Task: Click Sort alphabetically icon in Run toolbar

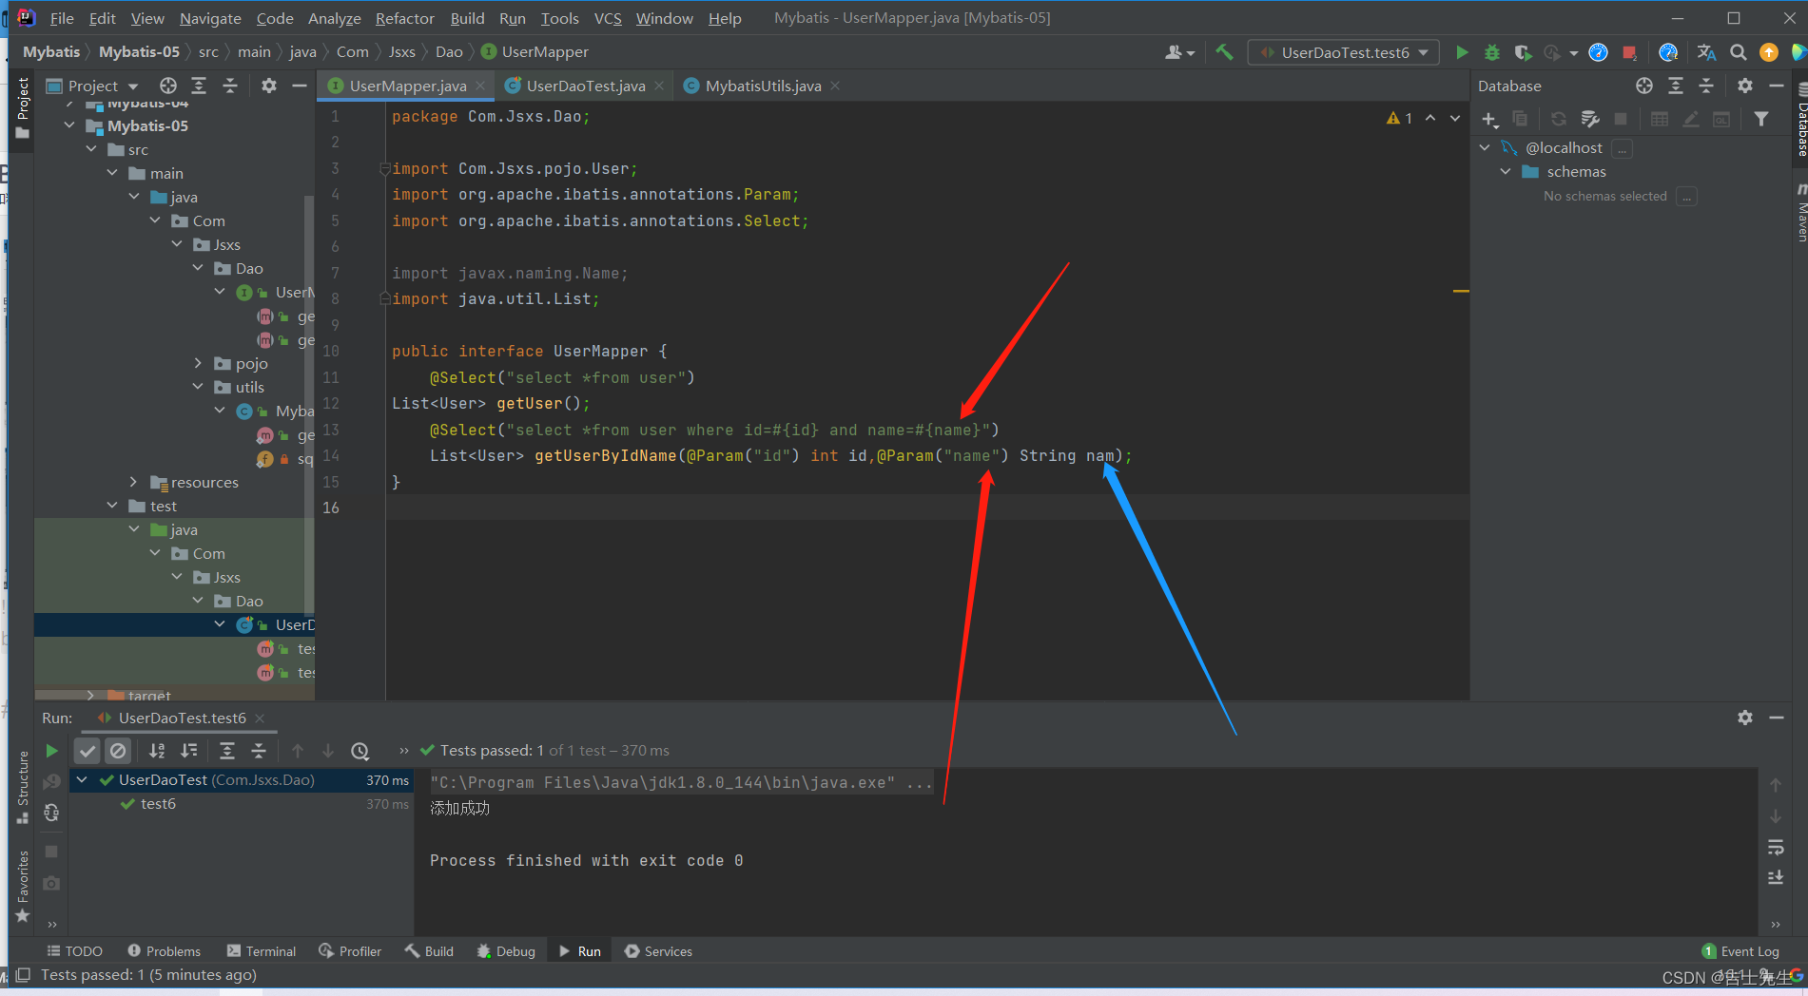Action: 157,751
